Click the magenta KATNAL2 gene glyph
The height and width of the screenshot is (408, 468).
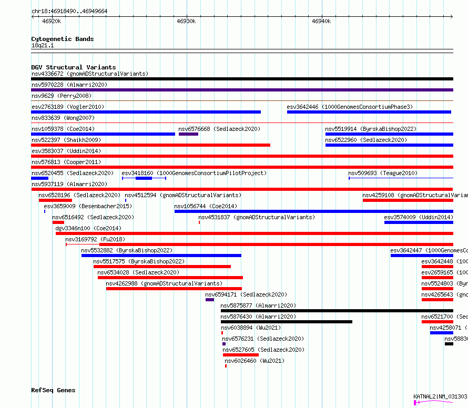[433, 402]
